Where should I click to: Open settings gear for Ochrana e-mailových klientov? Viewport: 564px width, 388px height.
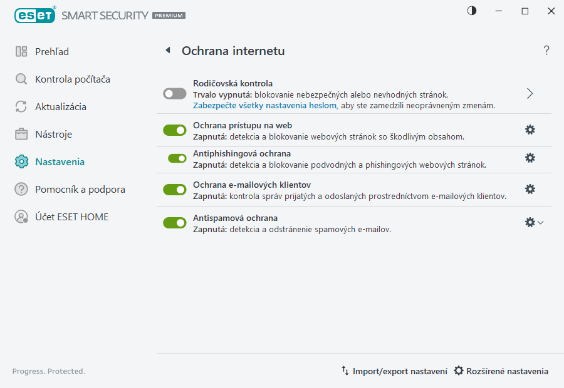pos(530,189)
